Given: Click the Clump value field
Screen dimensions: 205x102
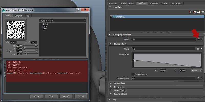Looking at the screenshot, I should tap(163, 49).
